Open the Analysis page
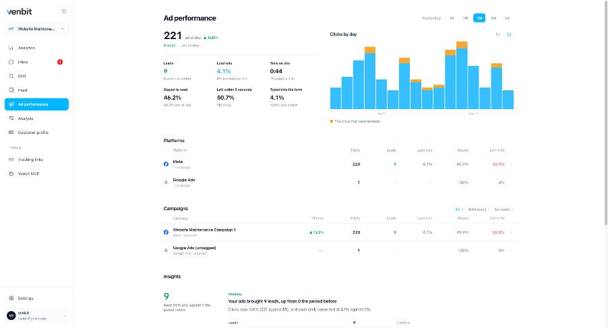The image size is (608, 328). click(36, 119)
